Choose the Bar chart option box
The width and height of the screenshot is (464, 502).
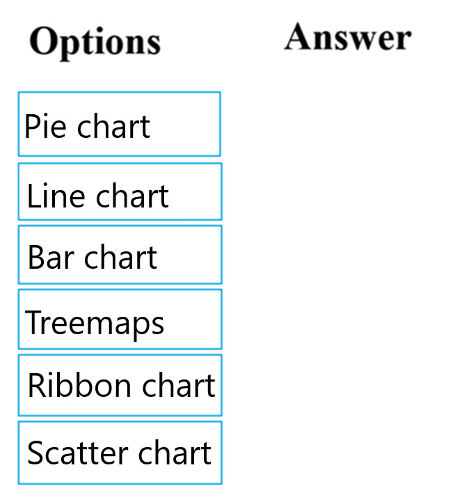[120, 255]
